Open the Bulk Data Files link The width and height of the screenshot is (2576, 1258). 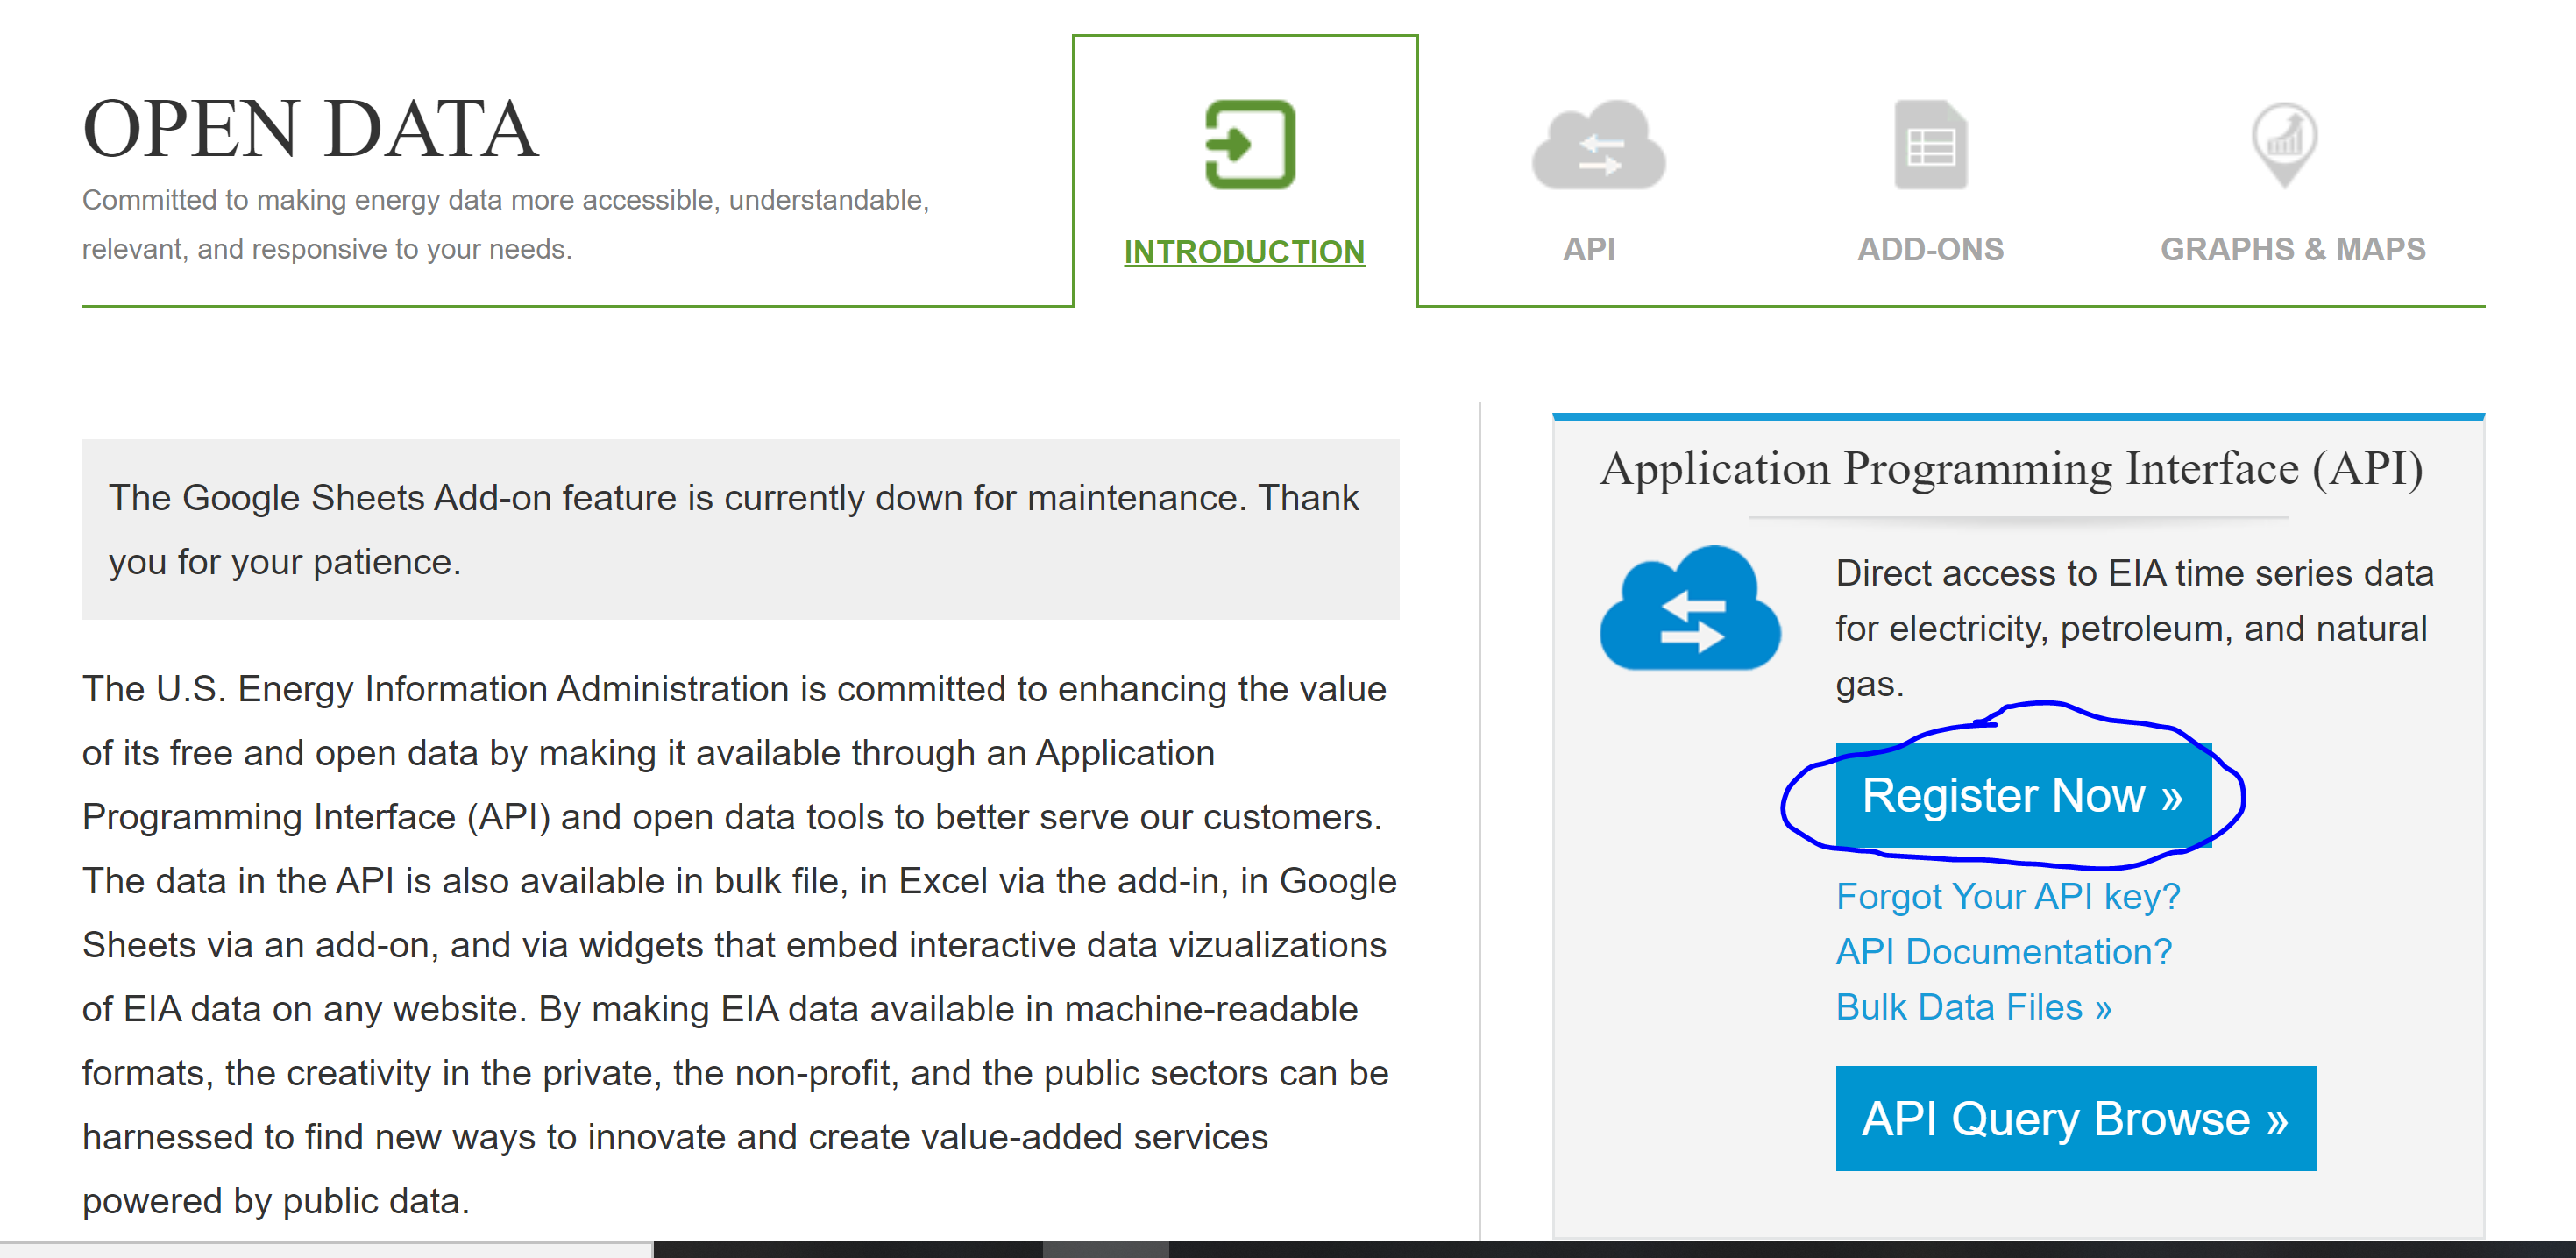[1973, 1007]
